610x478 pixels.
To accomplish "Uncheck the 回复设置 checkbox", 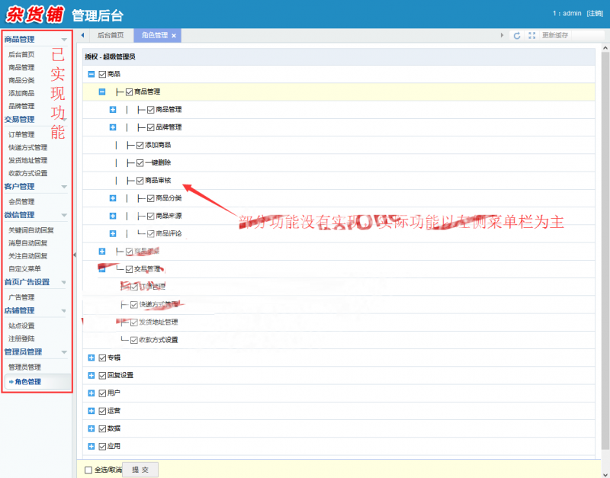I will tap(102, 376).
